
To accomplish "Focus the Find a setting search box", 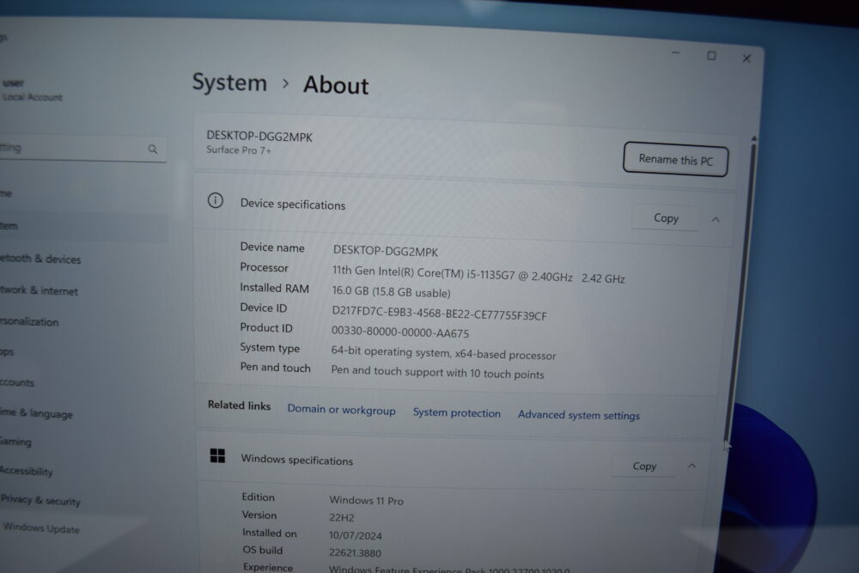I will click(82, 149).
